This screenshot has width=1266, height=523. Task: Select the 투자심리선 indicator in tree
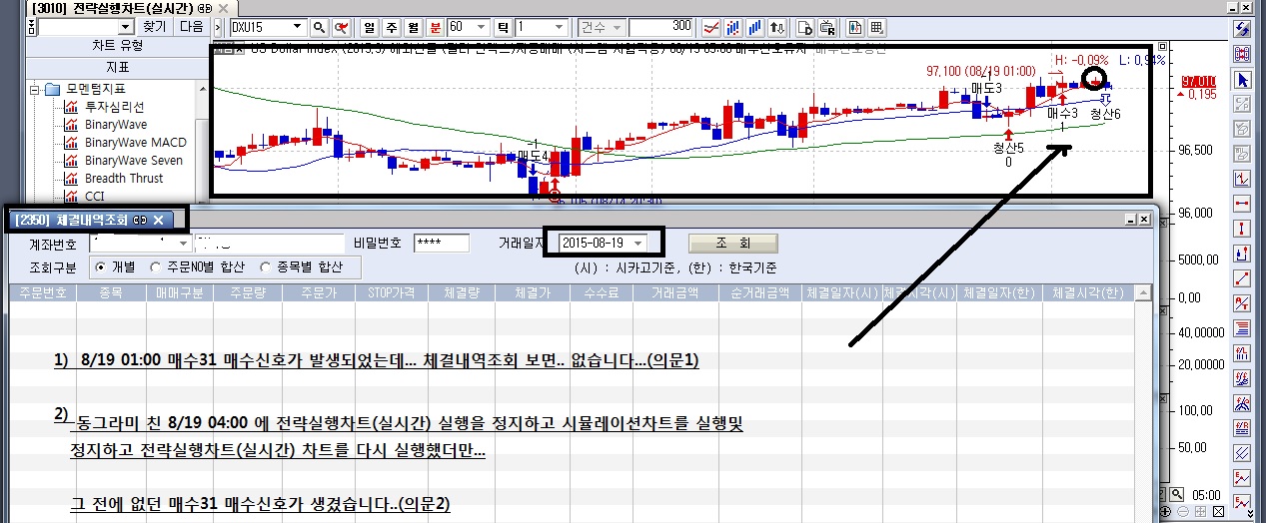[x=114, y=107]
